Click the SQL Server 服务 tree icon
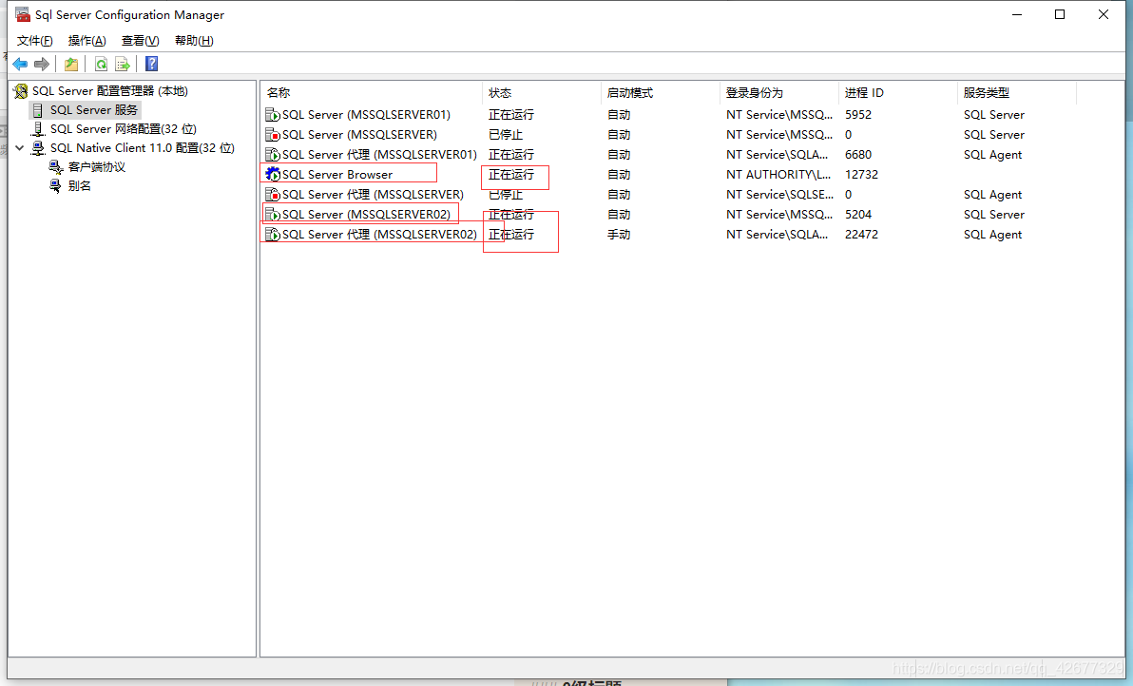Viewport: 1133px width, 686px height. [37, 110]
